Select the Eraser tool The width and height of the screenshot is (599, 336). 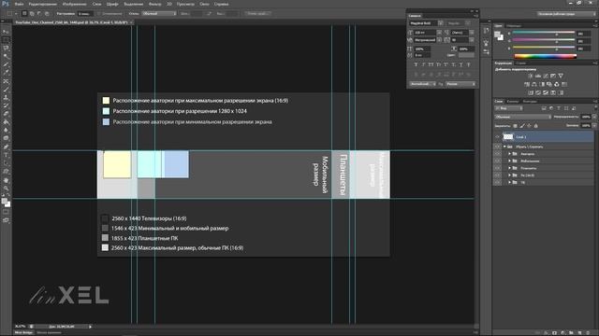(x=6, y=114)
